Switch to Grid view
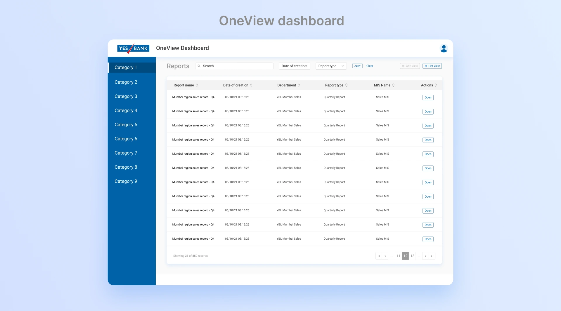 click(x=410, y=66)
